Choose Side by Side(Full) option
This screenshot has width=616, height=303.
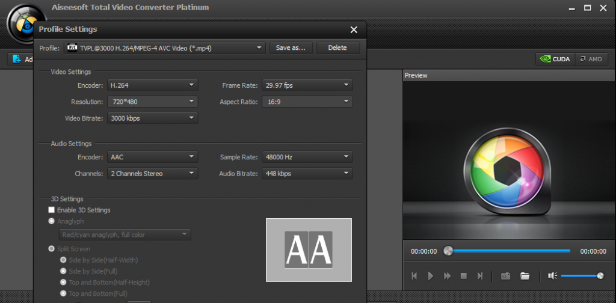63,271
